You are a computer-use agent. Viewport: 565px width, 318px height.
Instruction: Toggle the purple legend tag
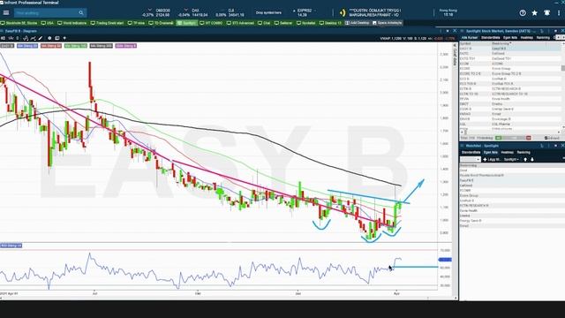126,46
